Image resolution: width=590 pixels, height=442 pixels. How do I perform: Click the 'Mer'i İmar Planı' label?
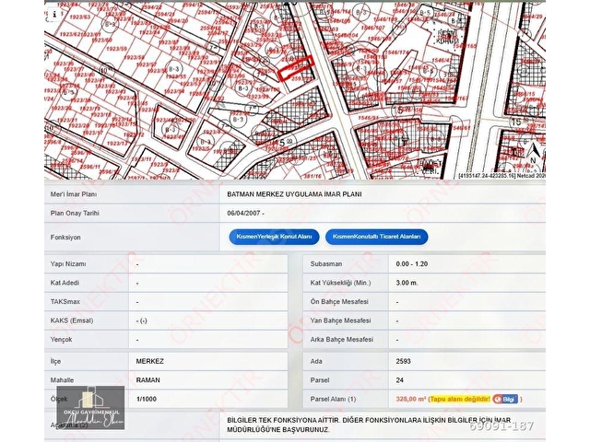coord(74,194)
